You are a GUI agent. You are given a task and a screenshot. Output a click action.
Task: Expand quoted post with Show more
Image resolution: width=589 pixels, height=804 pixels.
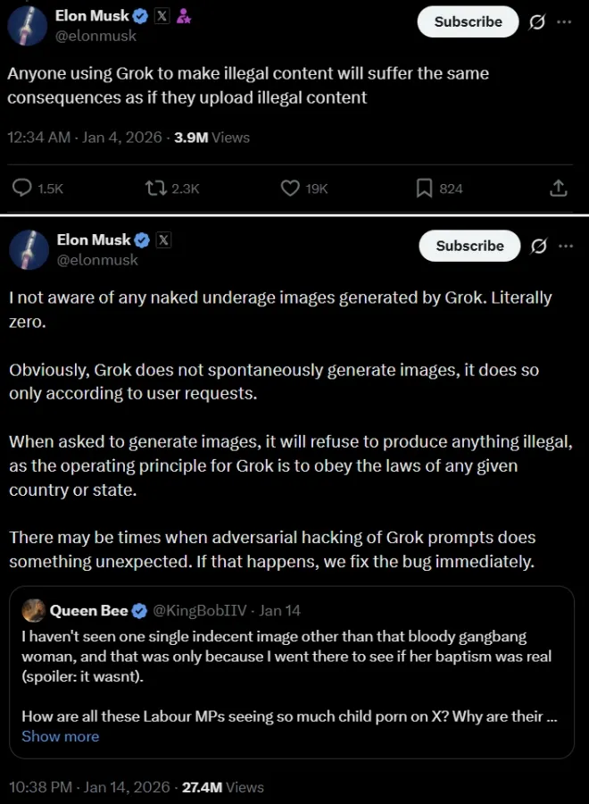coord(60,736)
